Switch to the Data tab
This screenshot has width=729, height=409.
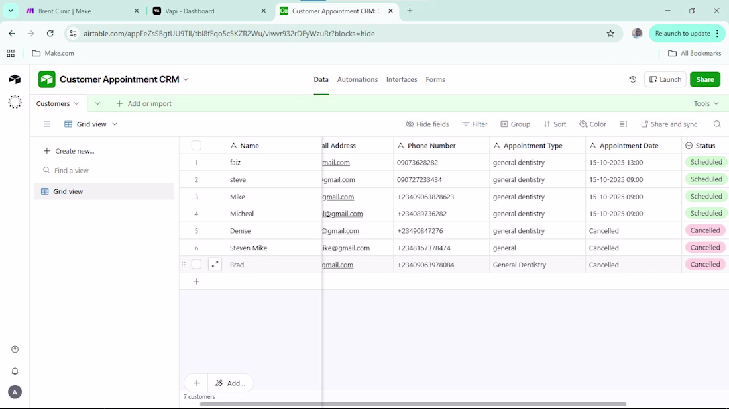click(321, 79)
